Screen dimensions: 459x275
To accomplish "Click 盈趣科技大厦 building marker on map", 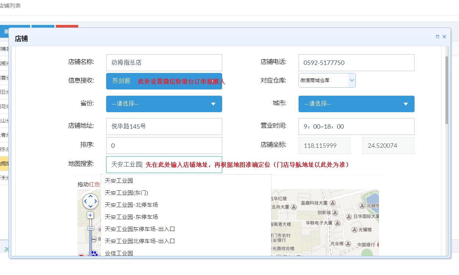I will [332, 203].
